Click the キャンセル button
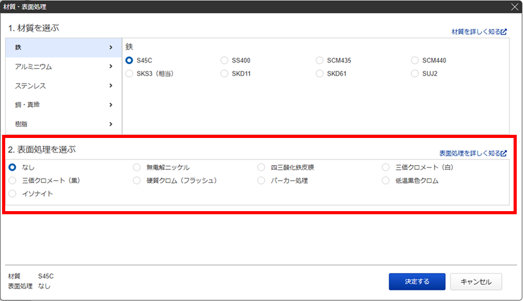 (476, 282)
